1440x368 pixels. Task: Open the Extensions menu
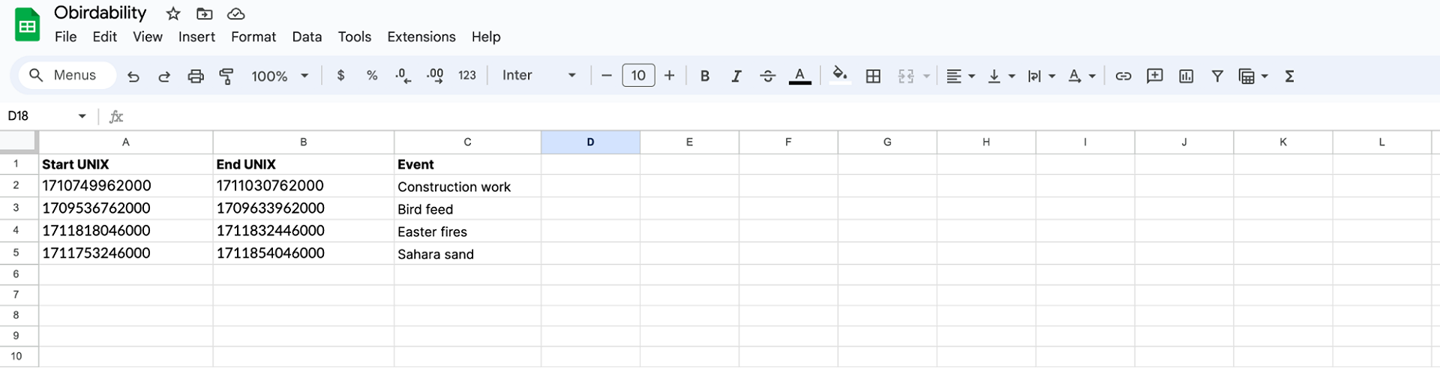click(x=421, y=37)
